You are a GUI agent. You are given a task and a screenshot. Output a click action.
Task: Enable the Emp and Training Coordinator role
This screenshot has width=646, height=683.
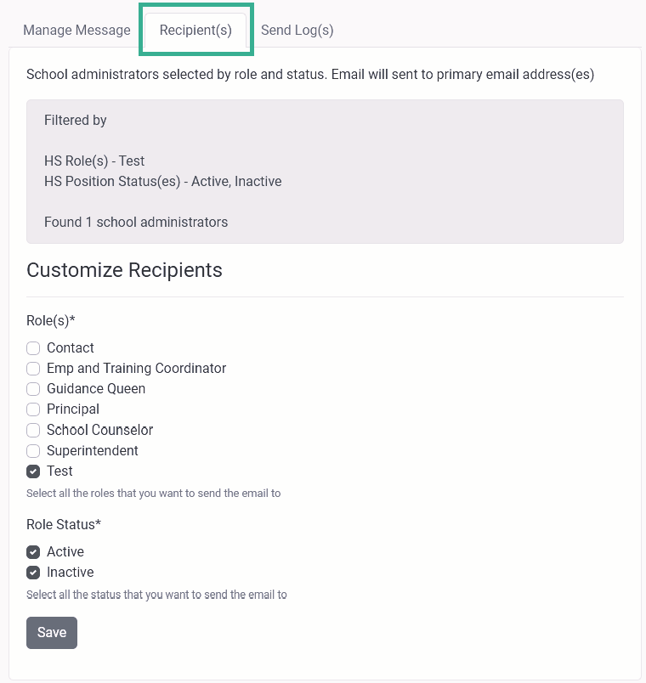point(33,369)
